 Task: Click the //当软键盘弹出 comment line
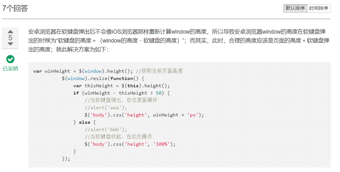[x=121, y=100]
